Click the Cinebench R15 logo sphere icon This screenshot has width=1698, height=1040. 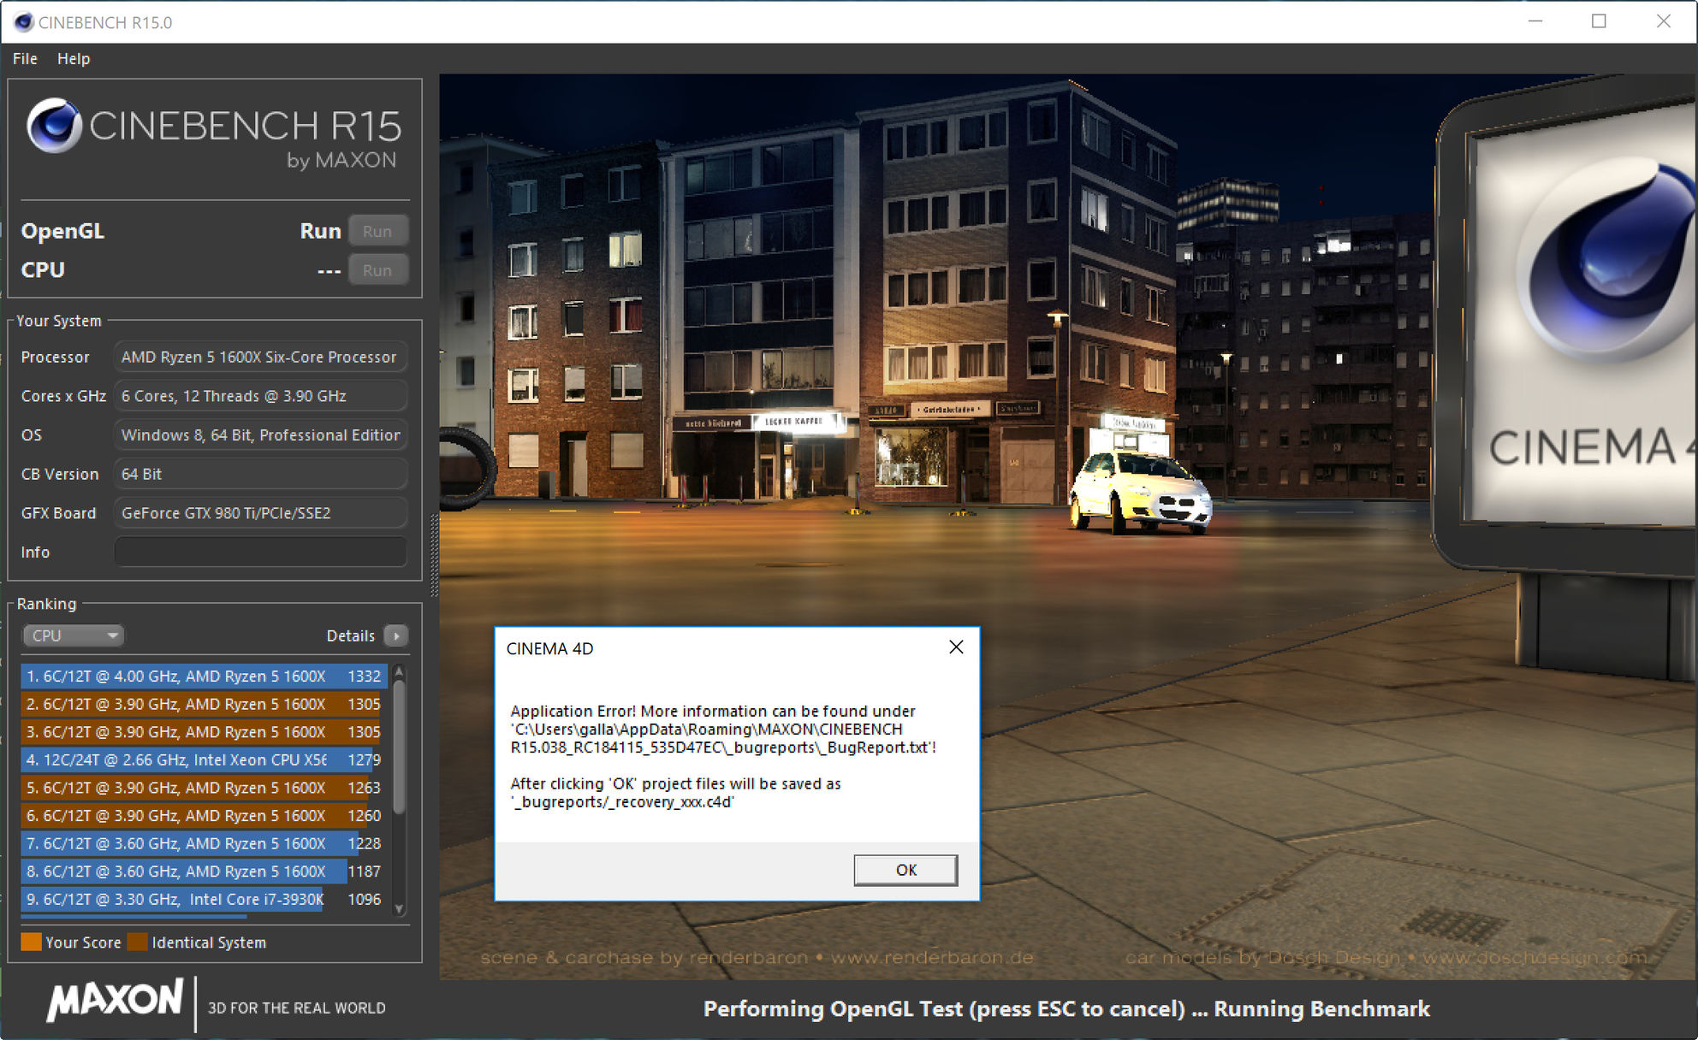pyautogui.click(x=54, y=126)
